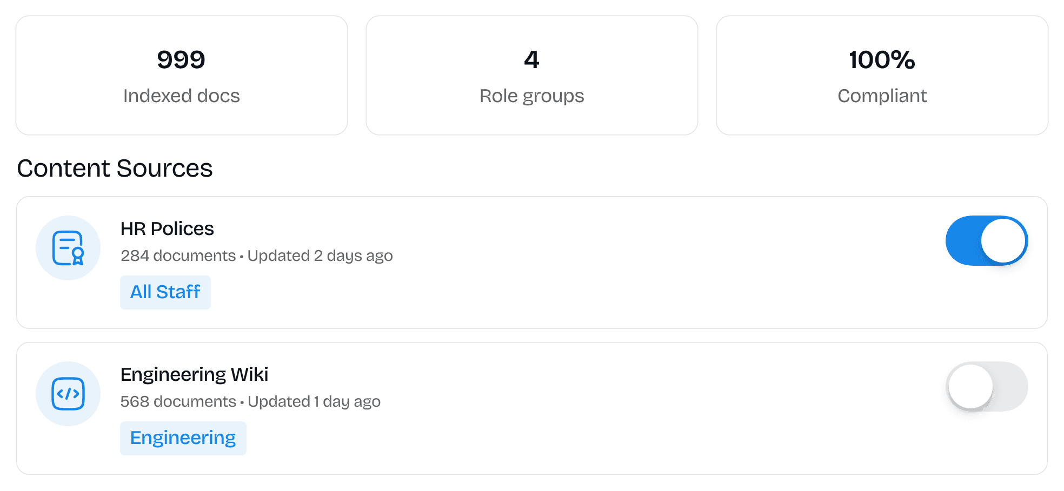Open the HR Polices source title
Image resolution: width=1064 pixels, height=491 pixels.
pyautogui.click(x=167, y=228)
